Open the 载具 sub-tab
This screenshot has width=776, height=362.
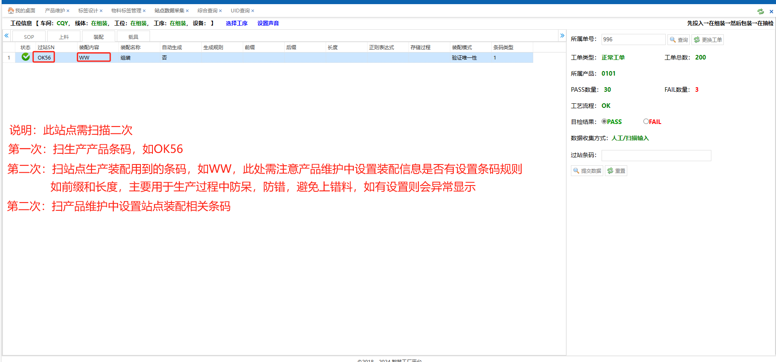133,37
